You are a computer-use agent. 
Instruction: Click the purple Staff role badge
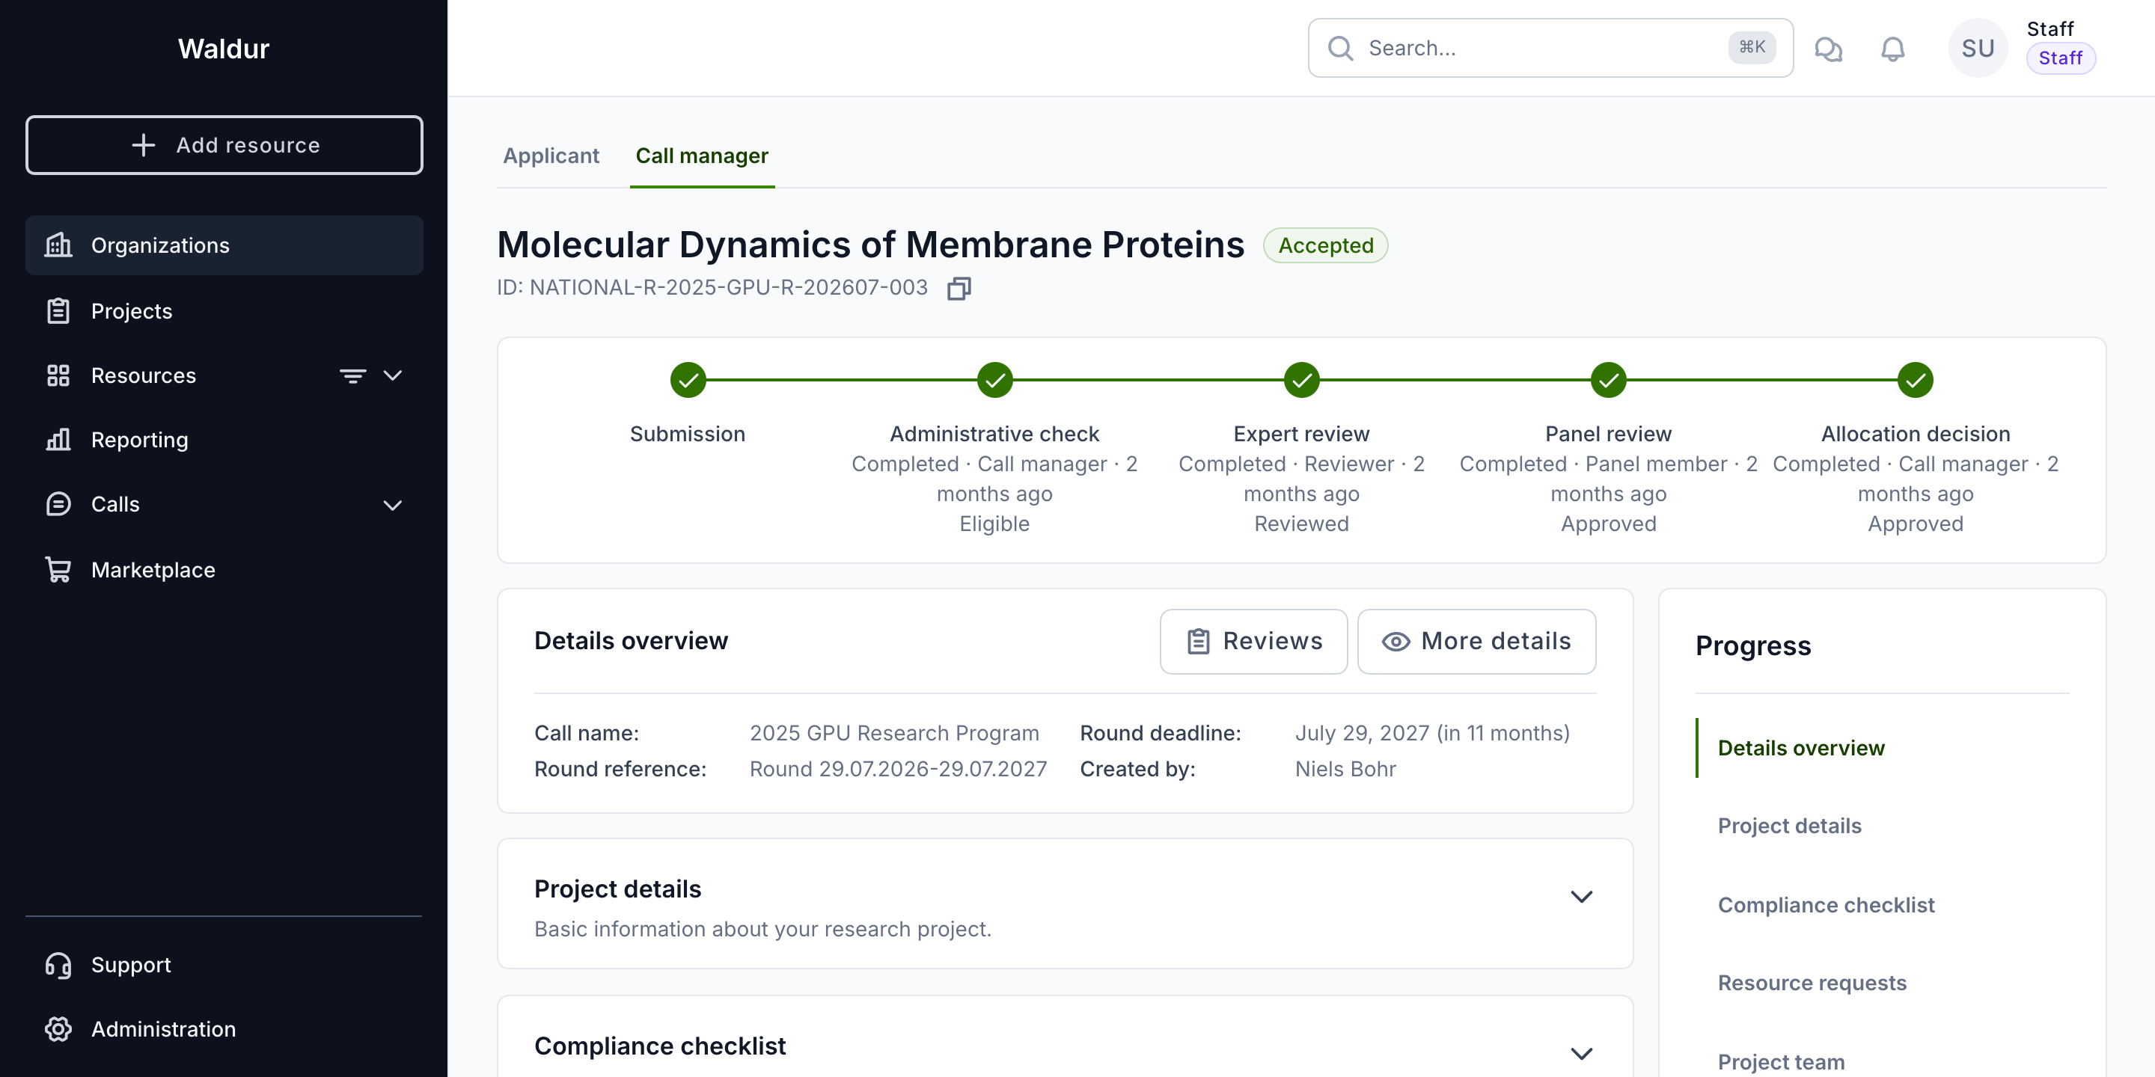click(x=2060, y=58)
